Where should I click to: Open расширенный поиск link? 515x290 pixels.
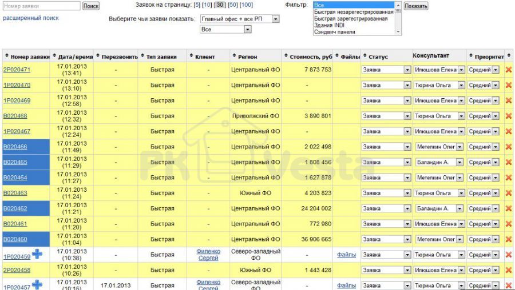tap(31, 18)
